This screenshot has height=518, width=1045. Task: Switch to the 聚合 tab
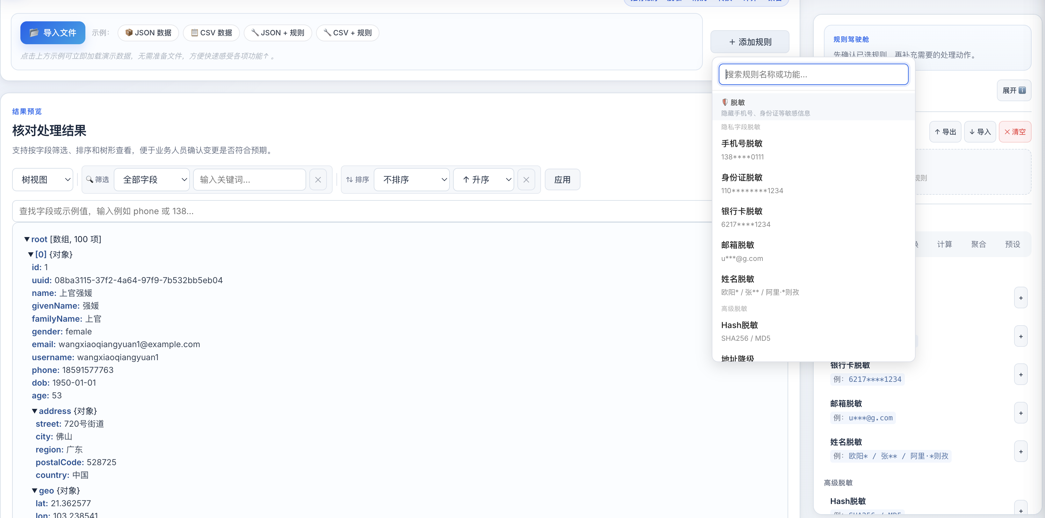[x=978, y=244]
